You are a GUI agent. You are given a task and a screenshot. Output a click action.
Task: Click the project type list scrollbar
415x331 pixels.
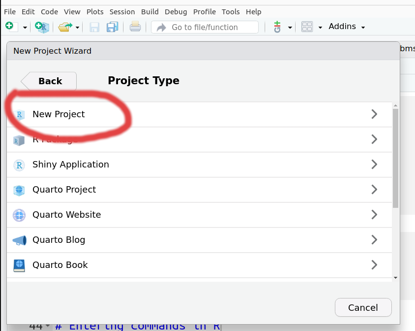pos(395,158)
